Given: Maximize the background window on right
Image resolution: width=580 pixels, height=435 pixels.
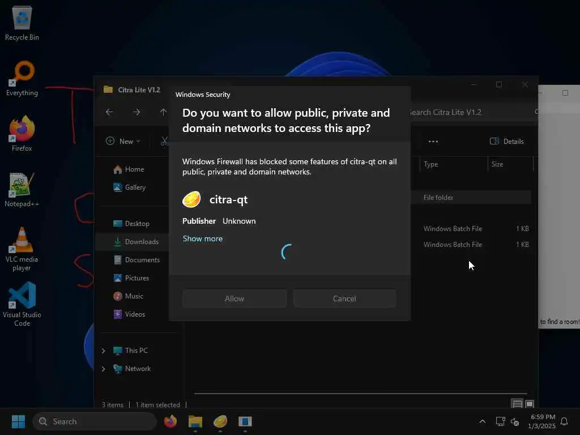Looking at the screenshot, I should (565, 93).
